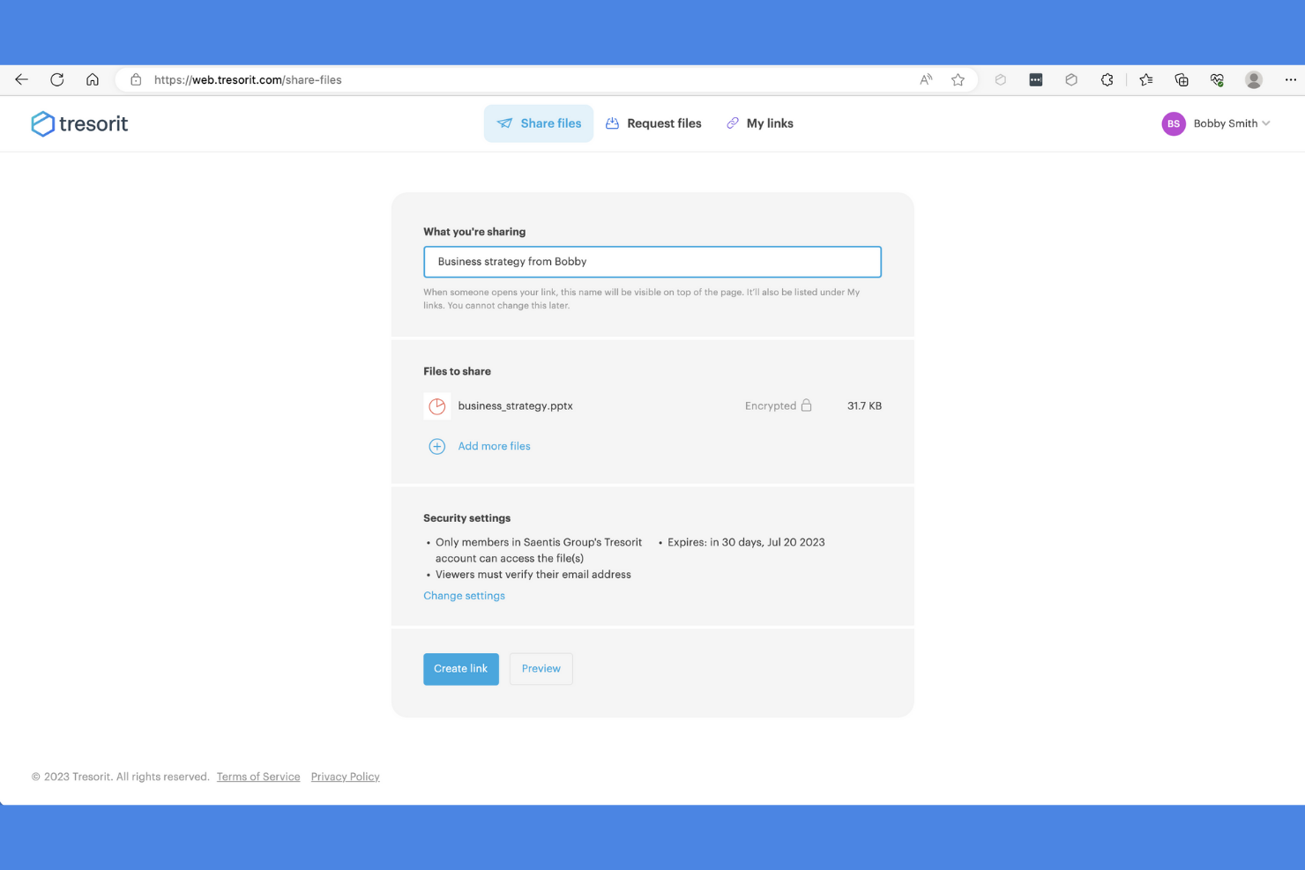Click the plus icon next to Add more files
The width and height of the screenshot is (1305, 870).
pos(436,446)
